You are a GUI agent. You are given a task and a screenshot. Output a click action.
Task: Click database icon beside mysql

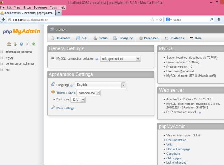2,58
